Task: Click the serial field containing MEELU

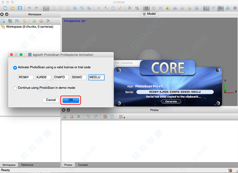Action: (x=96, y=77)
